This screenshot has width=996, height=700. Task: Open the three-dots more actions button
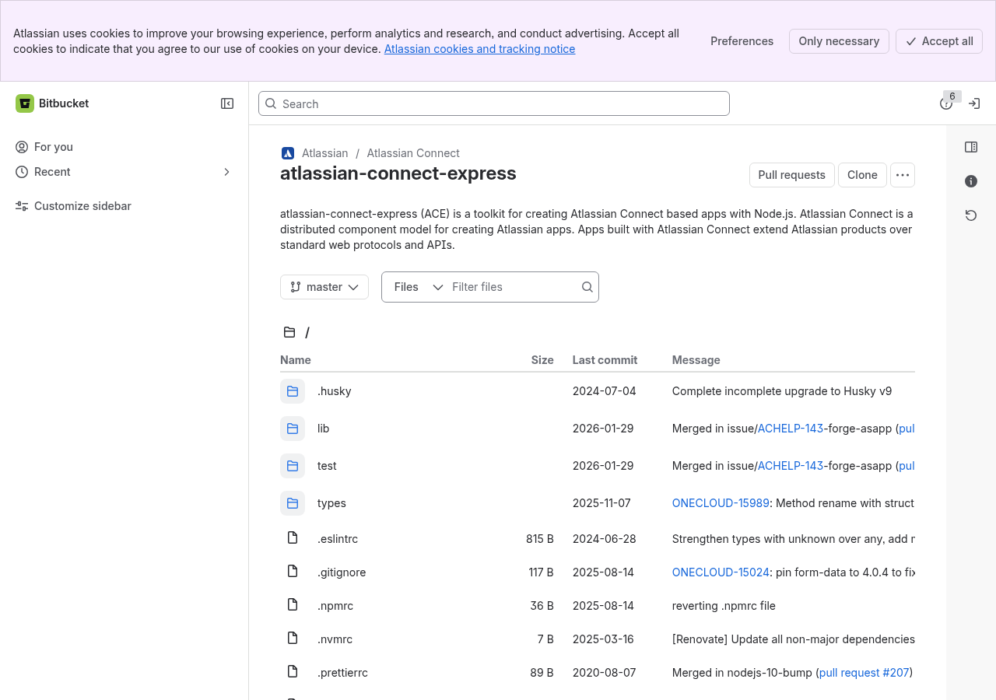903,175
